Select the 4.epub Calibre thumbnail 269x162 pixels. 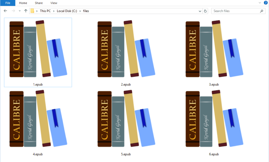38,119
